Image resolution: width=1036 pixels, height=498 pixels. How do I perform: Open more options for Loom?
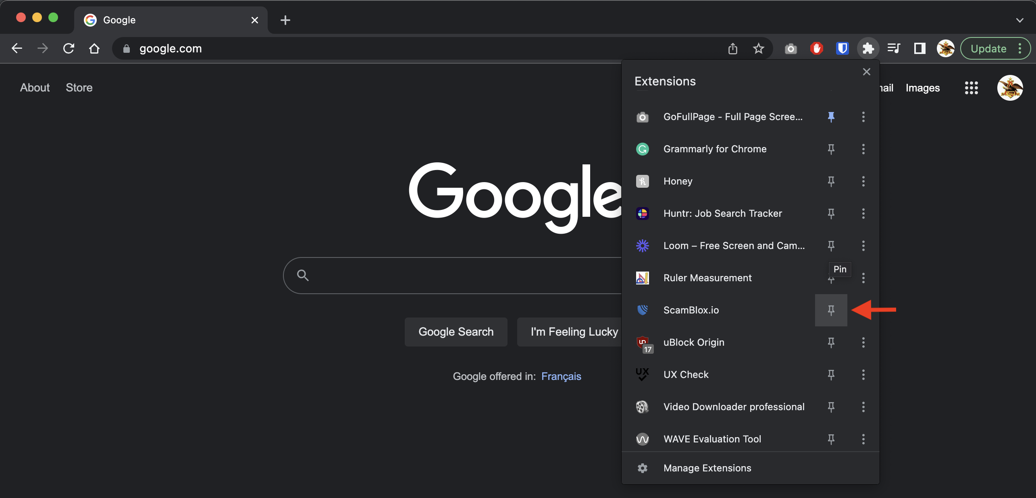point(863,246)
